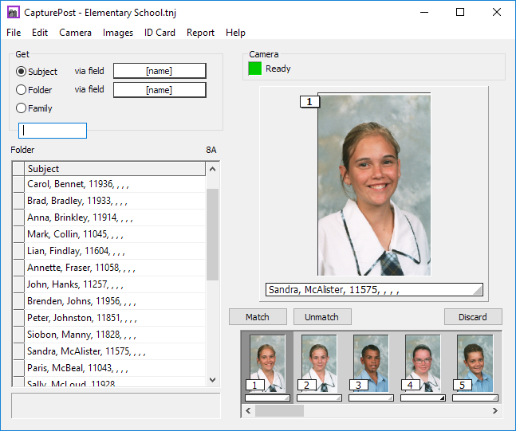This screenshot has width=516, height=431.
Task: Click caption field under thumbnail 5
Action: (x=475, y=398)
